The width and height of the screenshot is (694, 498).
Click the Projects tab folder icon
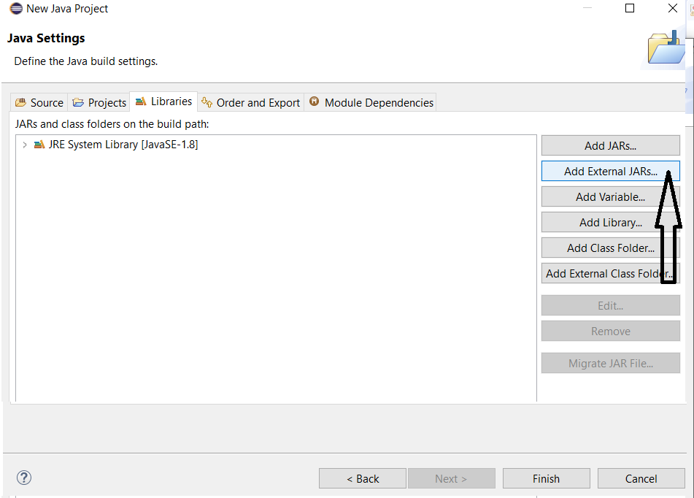click(78, 102)
